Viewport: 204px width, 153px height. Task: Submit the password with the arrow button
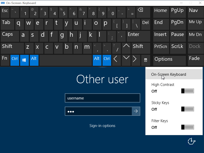[x=136, y=111]
